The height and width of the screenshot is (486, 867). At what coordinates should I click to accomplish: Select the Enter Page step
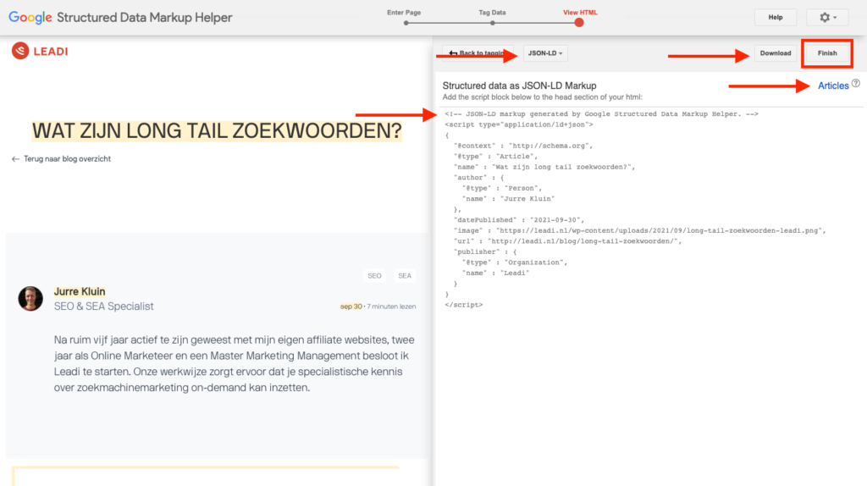[x=404, y=13]
